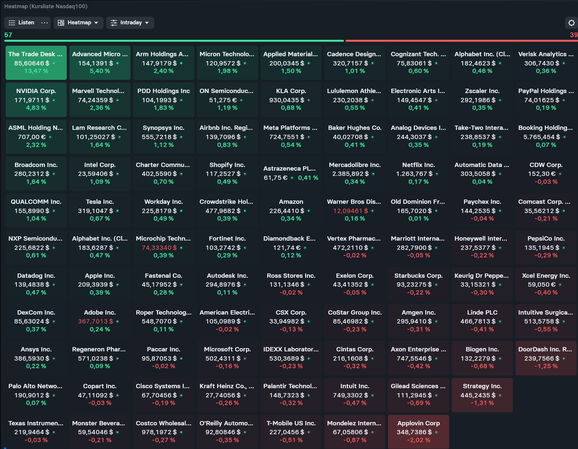Select the Tesla Inc. tile
The width and height of the screenshot is (578, 449).
pos(100,210)
